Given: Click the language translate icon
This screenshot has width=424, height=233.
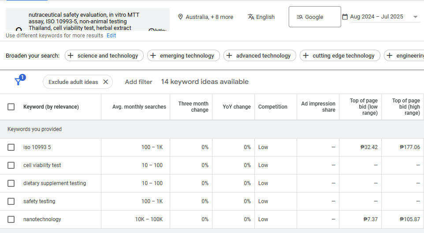Looking at the screenshot, I should pyautogui.click(x=251, y=17).
